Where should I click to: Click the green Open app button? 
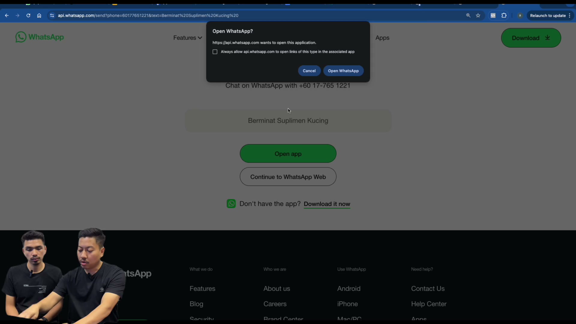tap(288, 154)
